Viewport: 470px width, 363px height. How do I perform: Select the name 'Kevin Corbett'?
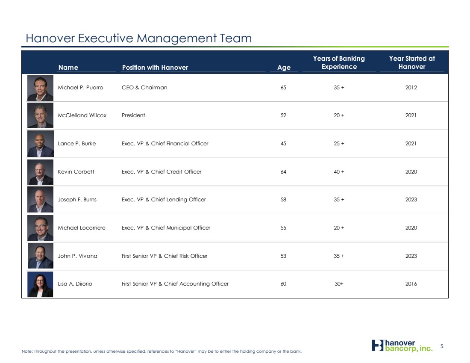coord(76,172)
